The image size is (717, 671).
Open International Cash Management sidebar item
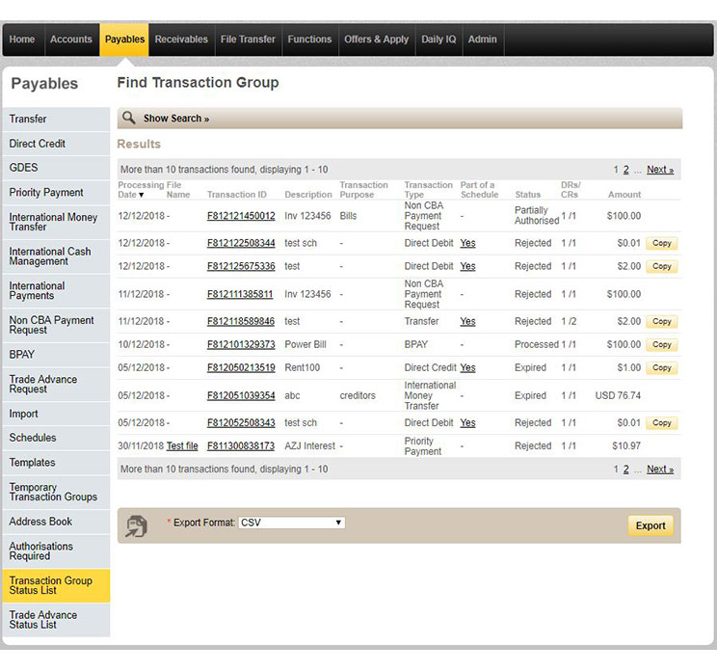click(x=56, y=256)
